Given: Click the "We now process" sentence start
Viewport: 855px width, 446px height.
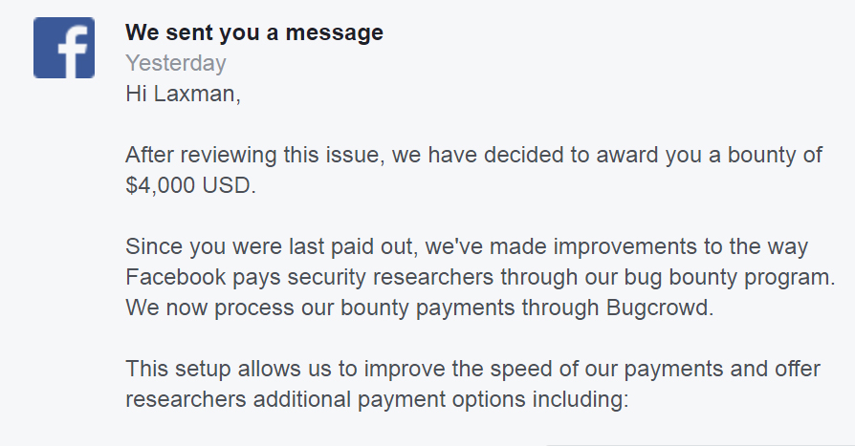Looking at the screenshot, I should 196,308.
